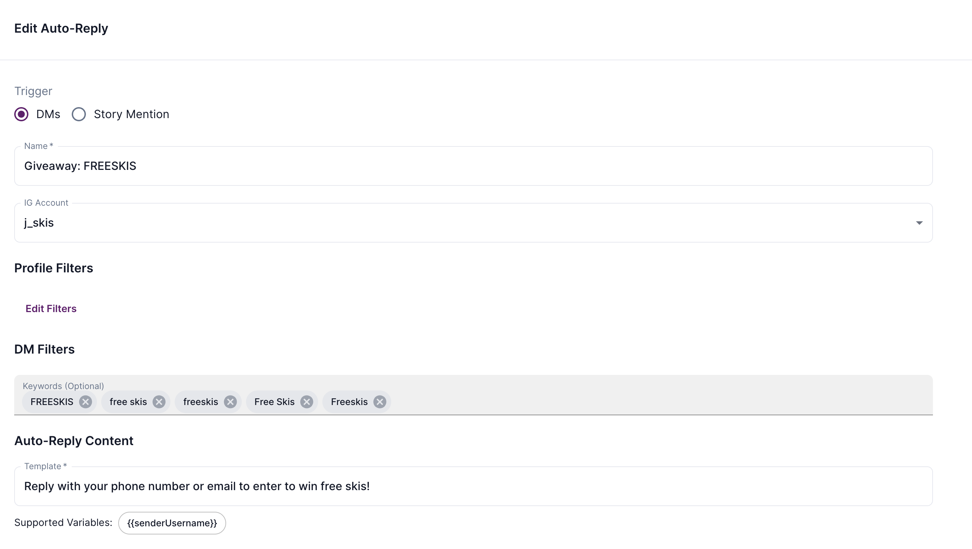This screenshot has width=972, height=549.
Task: Remove the FREESKIS keyword chip
Action: 85,402
